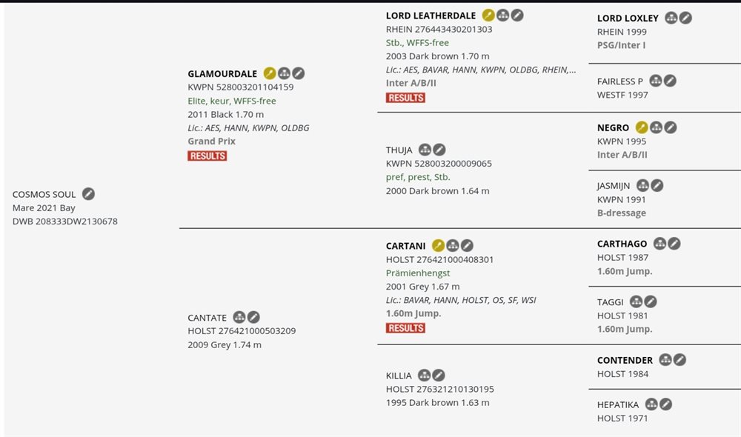741x437 pixels.
Task: Open the pedigree tree icon for Glamourdale
Action: pyautogui.click(x=284, y=73)
